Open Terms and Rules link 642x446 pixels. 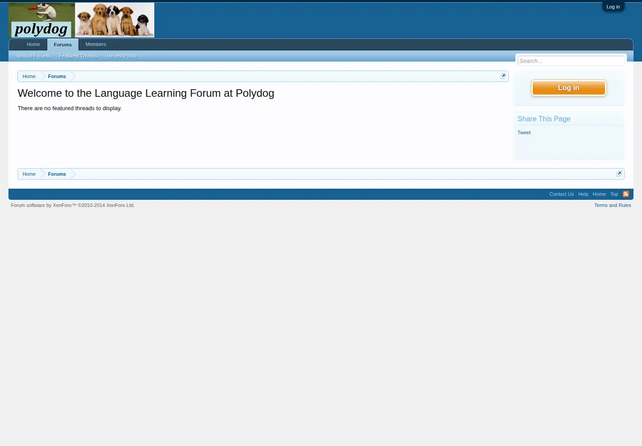click(x=613, y=206)
